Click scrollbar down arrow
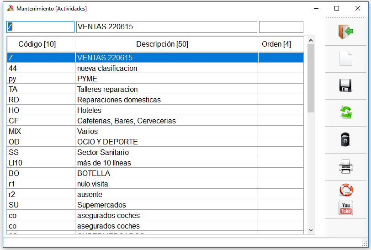The width and height of the screenshot is (371, 250). tap(311, 230)
